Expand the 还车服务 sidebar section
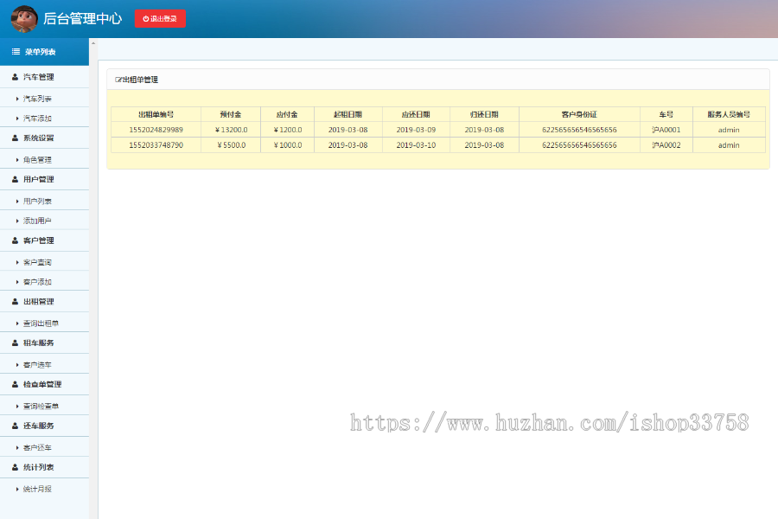This screenshot has height=519, width=778. 39,426
